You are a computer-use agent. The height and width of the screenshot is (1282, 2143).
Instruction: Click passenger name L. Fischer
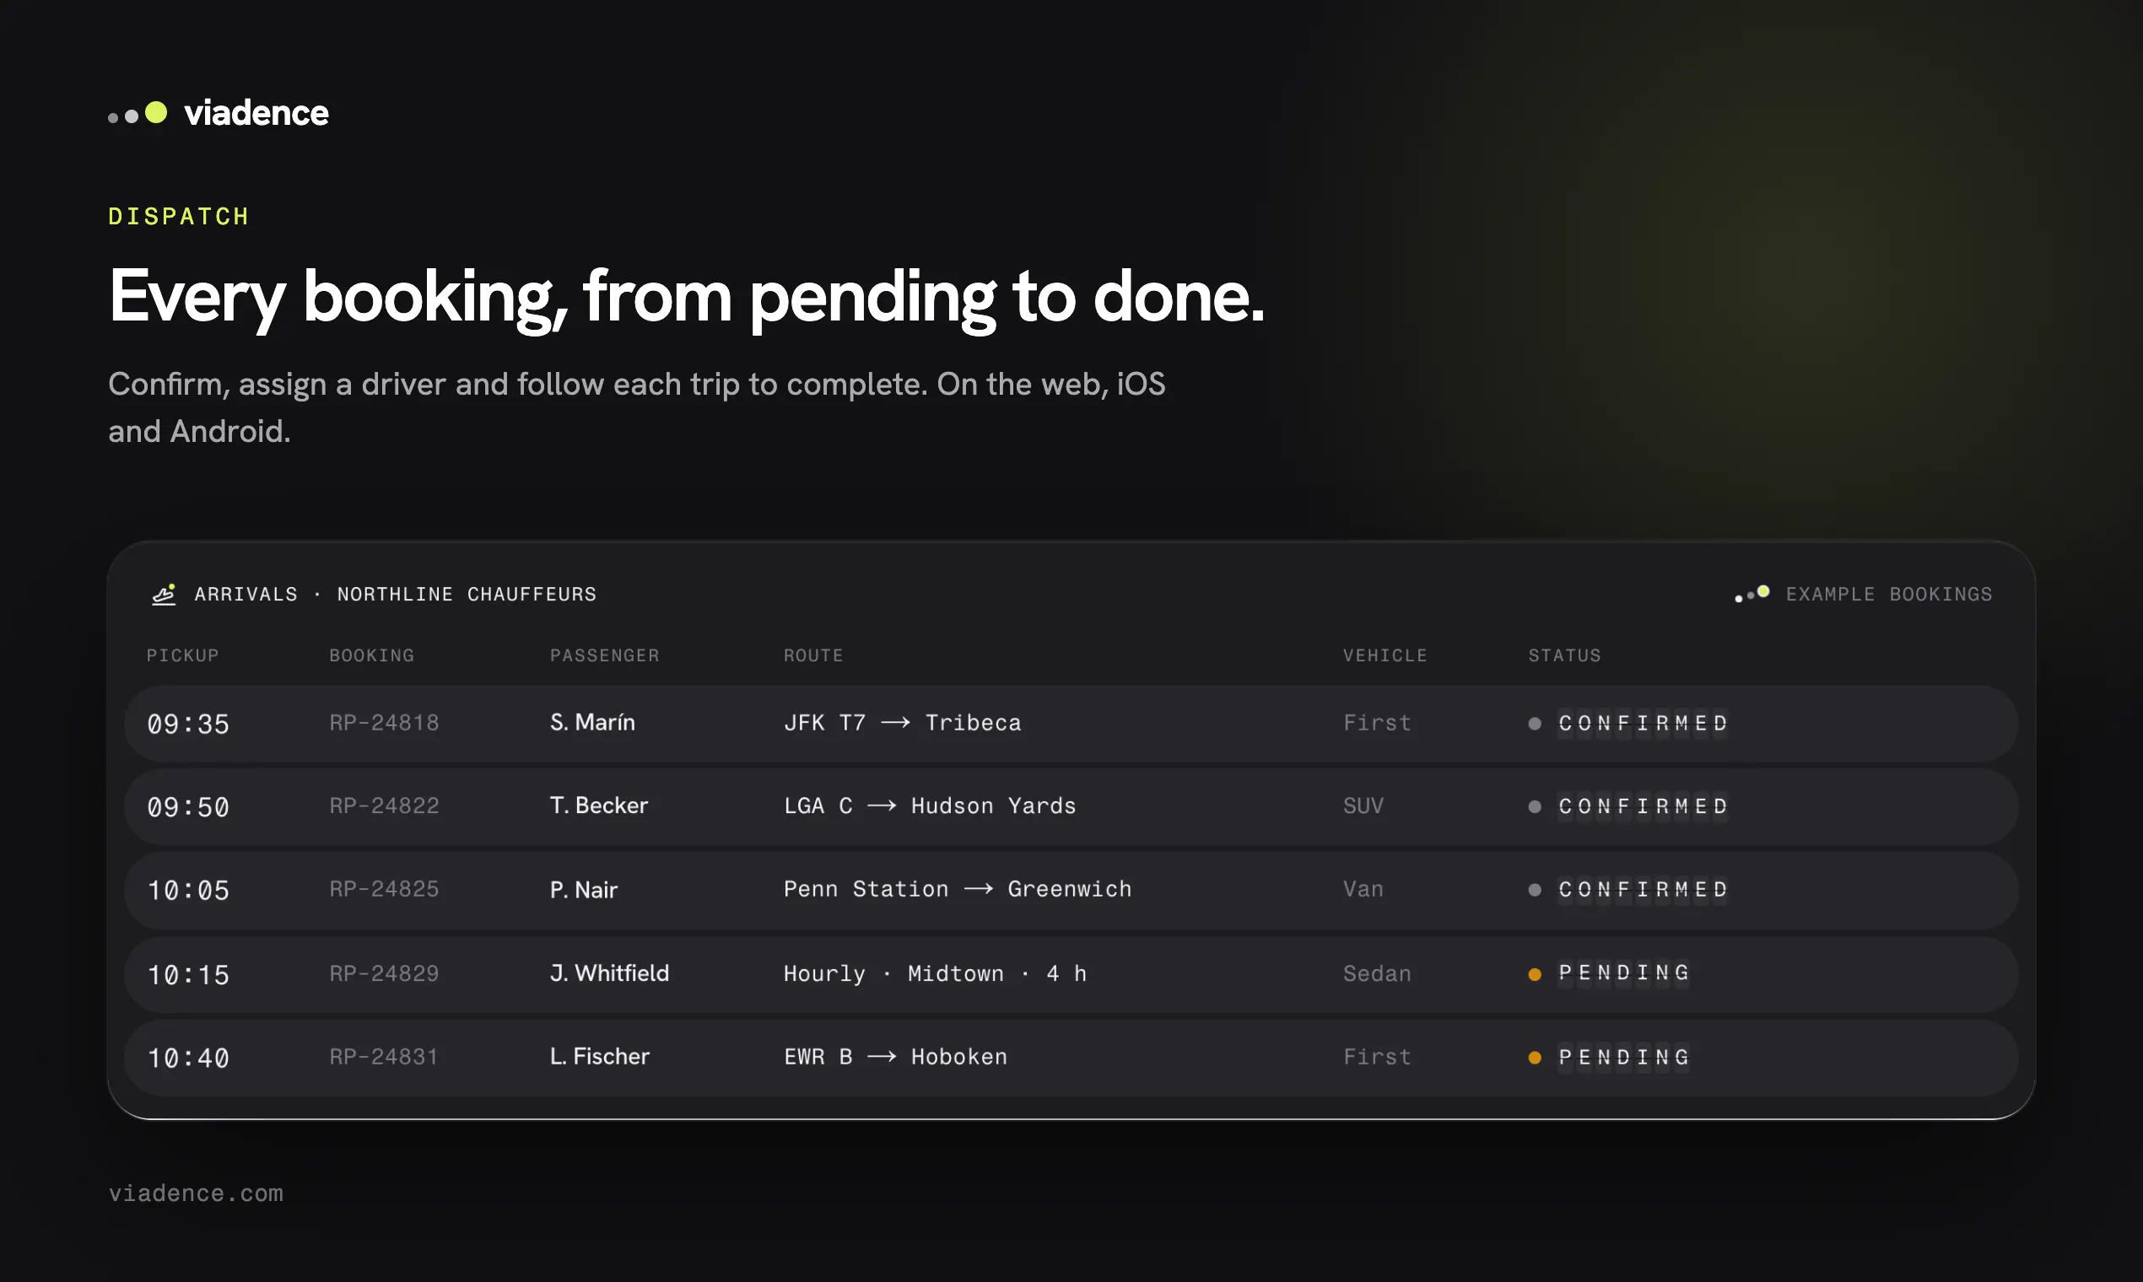(600, 1057)
